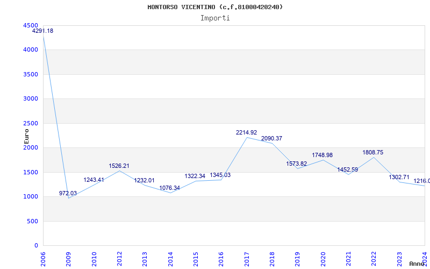Image resolution: width=430 pixels, height=269 pixels.
Task: Select y-axis tick 2000
Action: [x=31, y=147]
